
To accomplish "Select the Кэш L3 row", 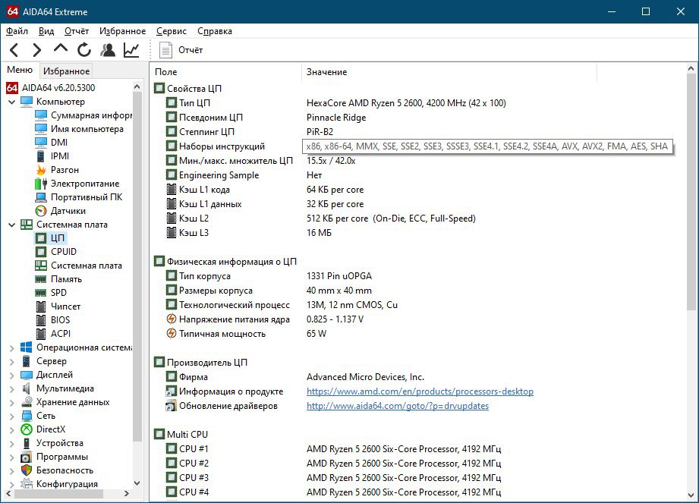I will pos(248,233).
